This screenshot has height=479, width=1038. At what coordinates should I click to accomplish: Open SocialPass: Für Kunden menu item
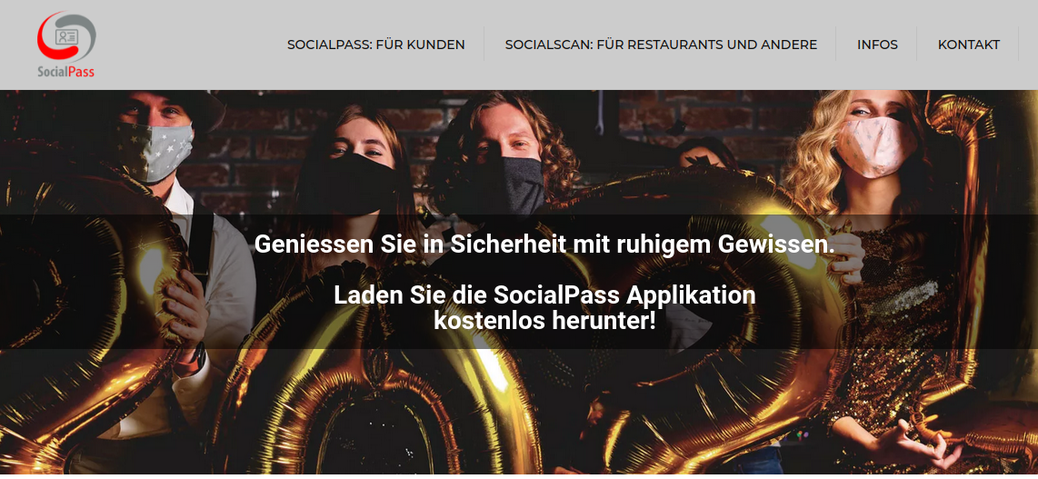(376, 45)
